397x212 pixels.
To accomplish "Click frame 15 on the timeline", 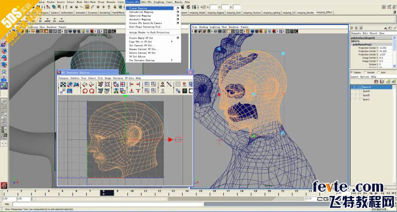I will pyautogui.click(x=201, y=192).
